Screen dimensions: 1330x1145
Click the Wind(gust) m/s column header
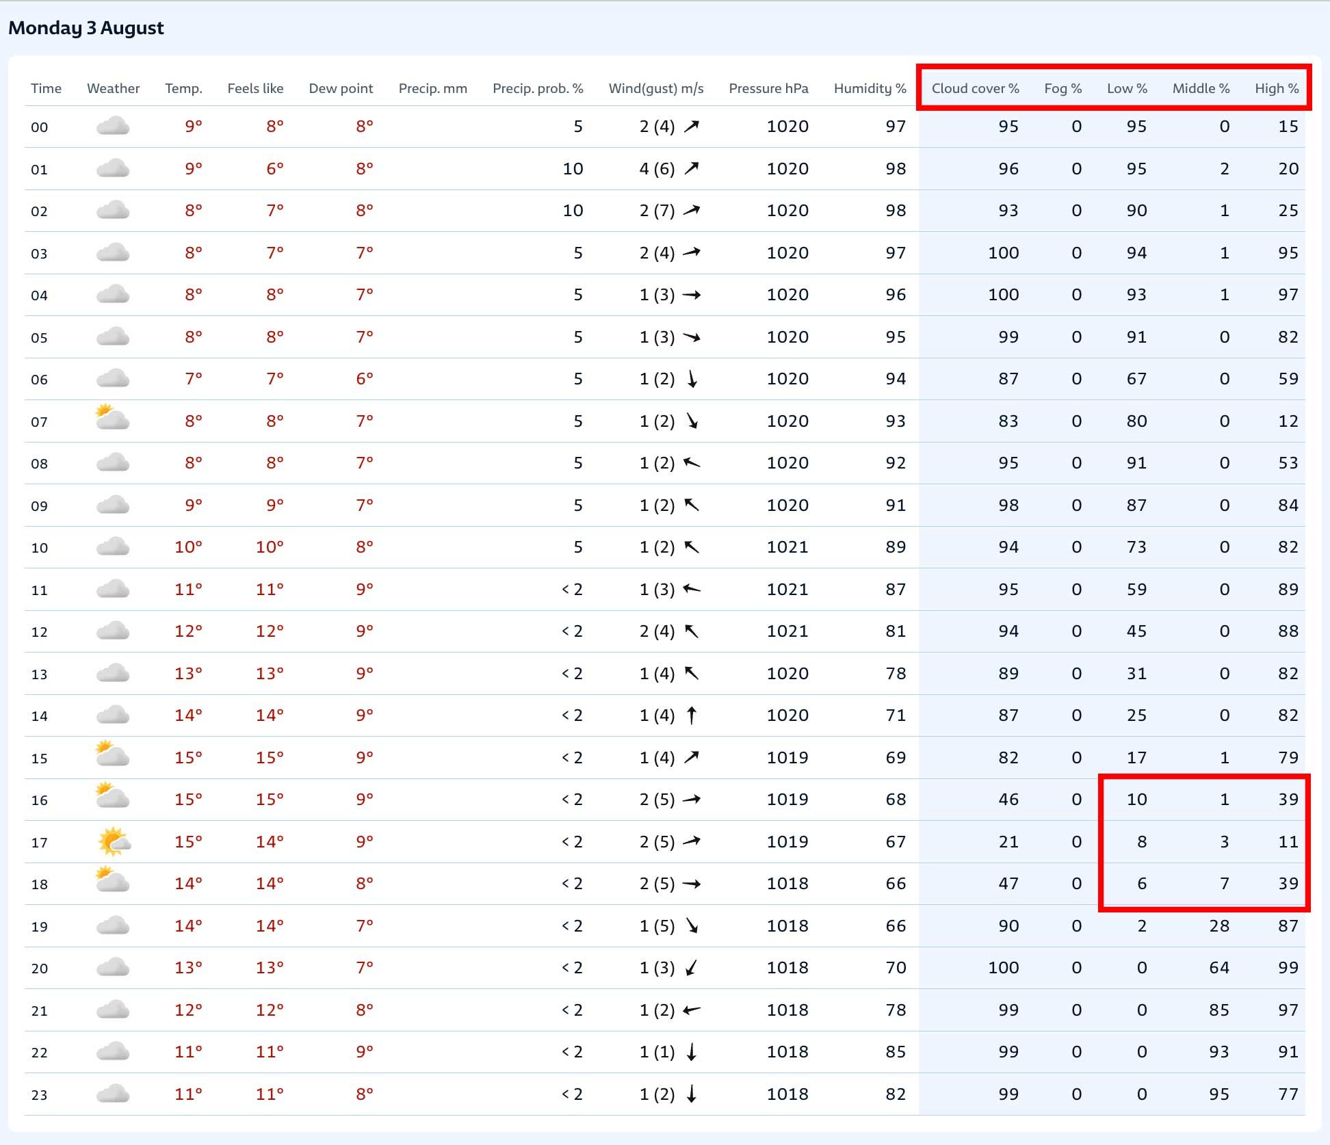tap(656, 88)
